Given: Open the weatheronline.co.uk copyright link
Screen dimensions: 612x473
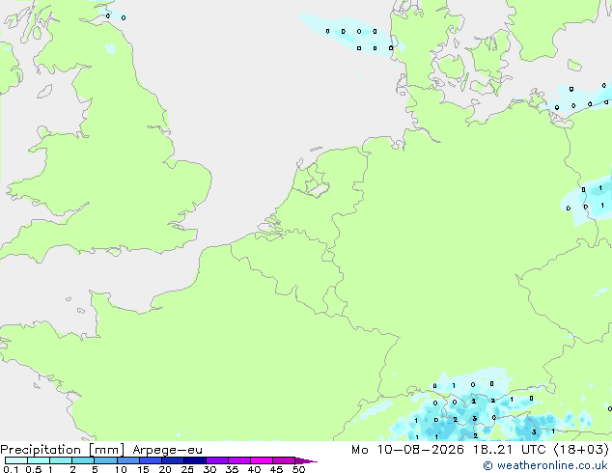Looking at the screenshot, I should point(544,465).
